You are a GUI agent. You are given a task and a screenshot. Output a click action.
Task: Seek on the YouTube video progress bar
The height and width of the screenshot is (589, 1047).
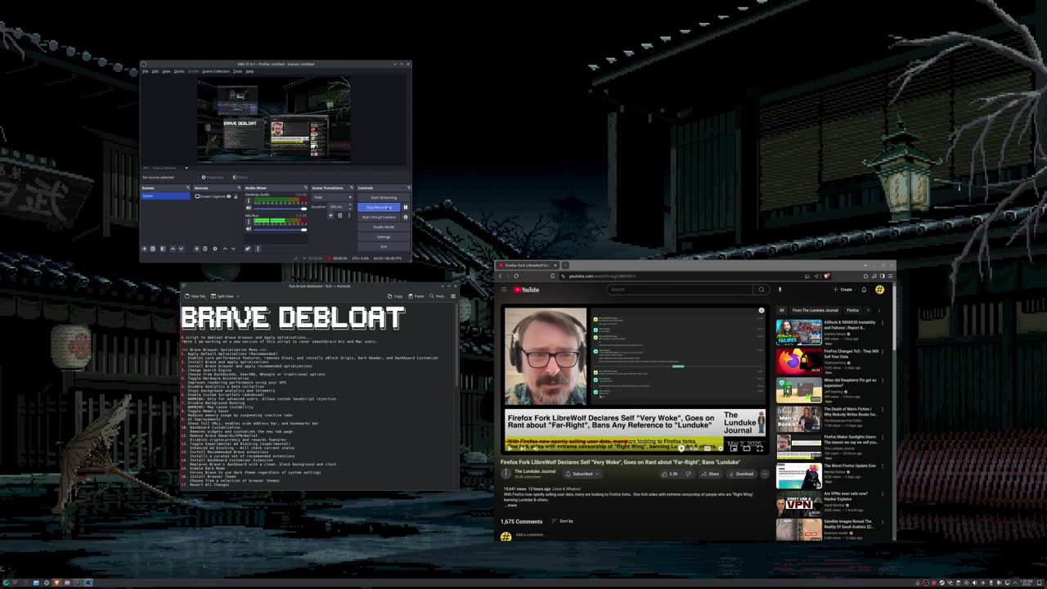coord(634,442)
